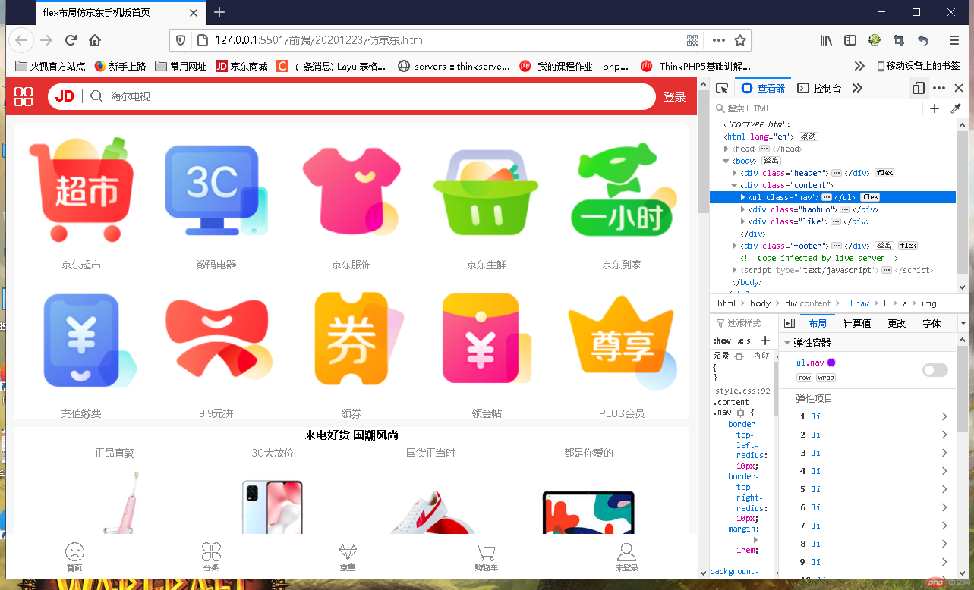Open the 数码电器 3C monitor icon

[216, 190]
